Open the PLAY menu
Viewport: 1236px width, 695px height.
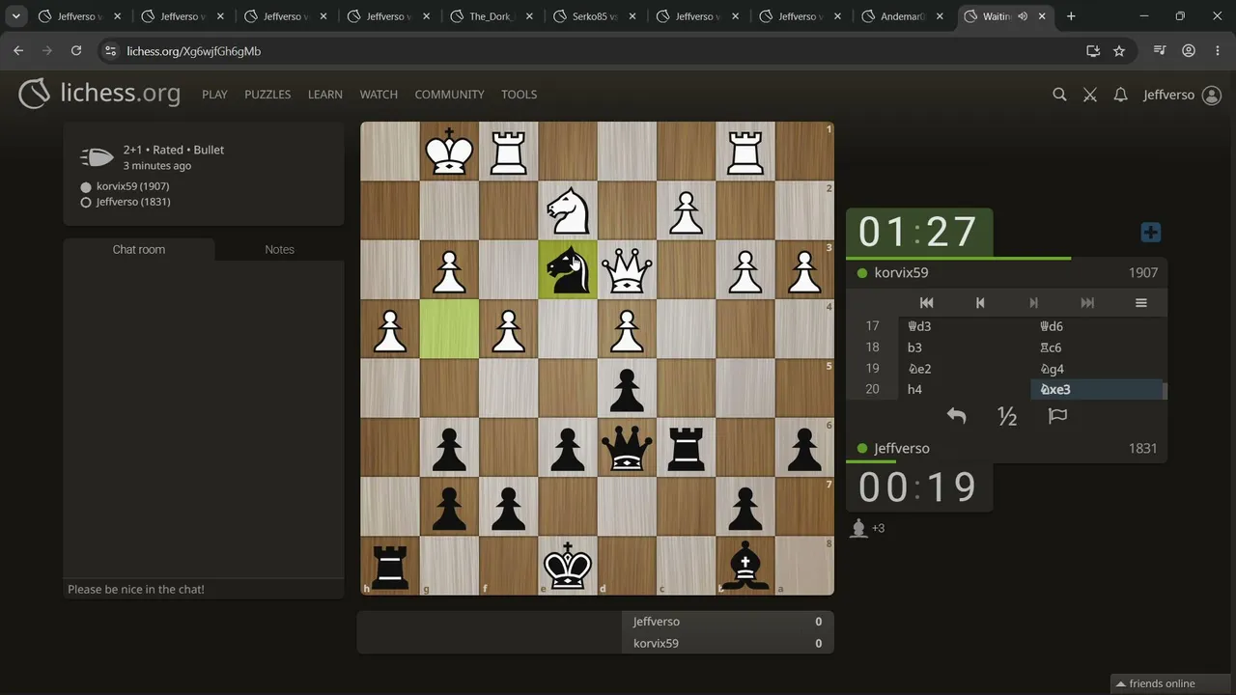click(x=214, y=95)
